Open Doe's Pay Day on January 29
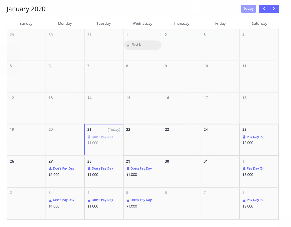The width and height of the screenshot is (291, 227). coord(141,168)
